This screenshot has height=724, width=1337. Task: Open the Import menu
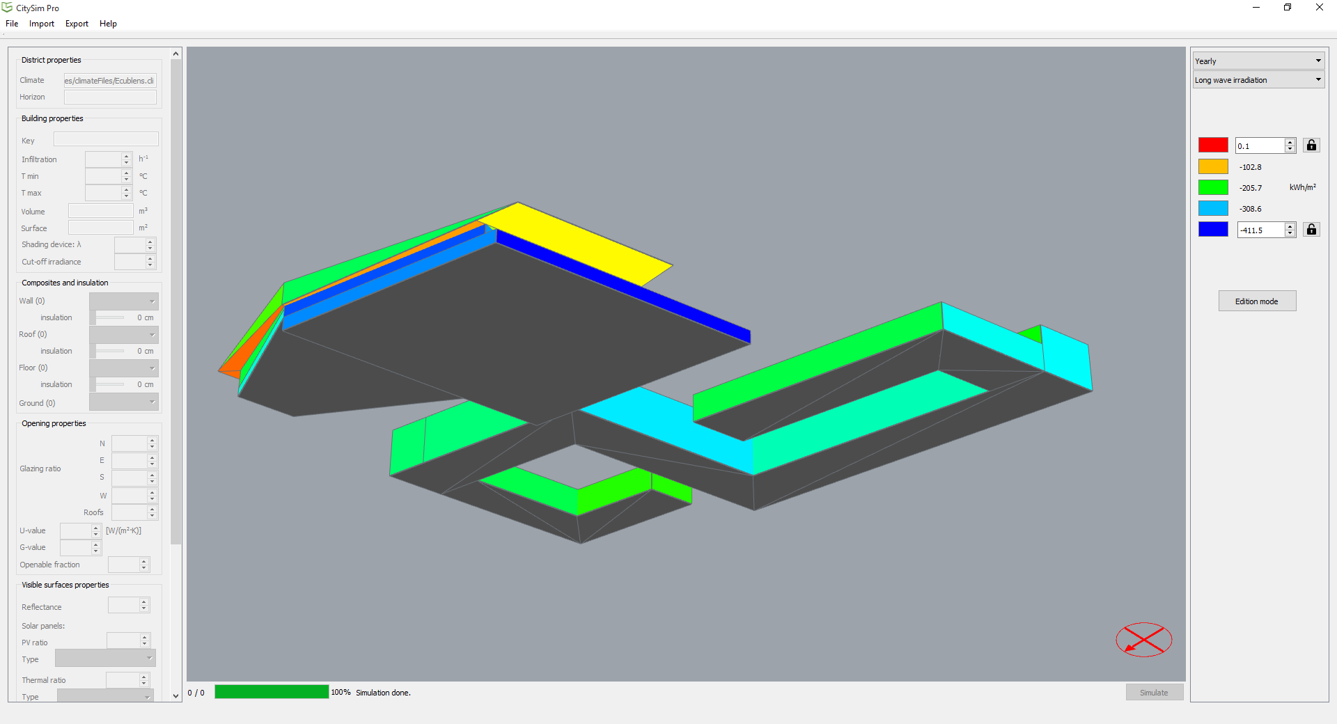(42, 24)
